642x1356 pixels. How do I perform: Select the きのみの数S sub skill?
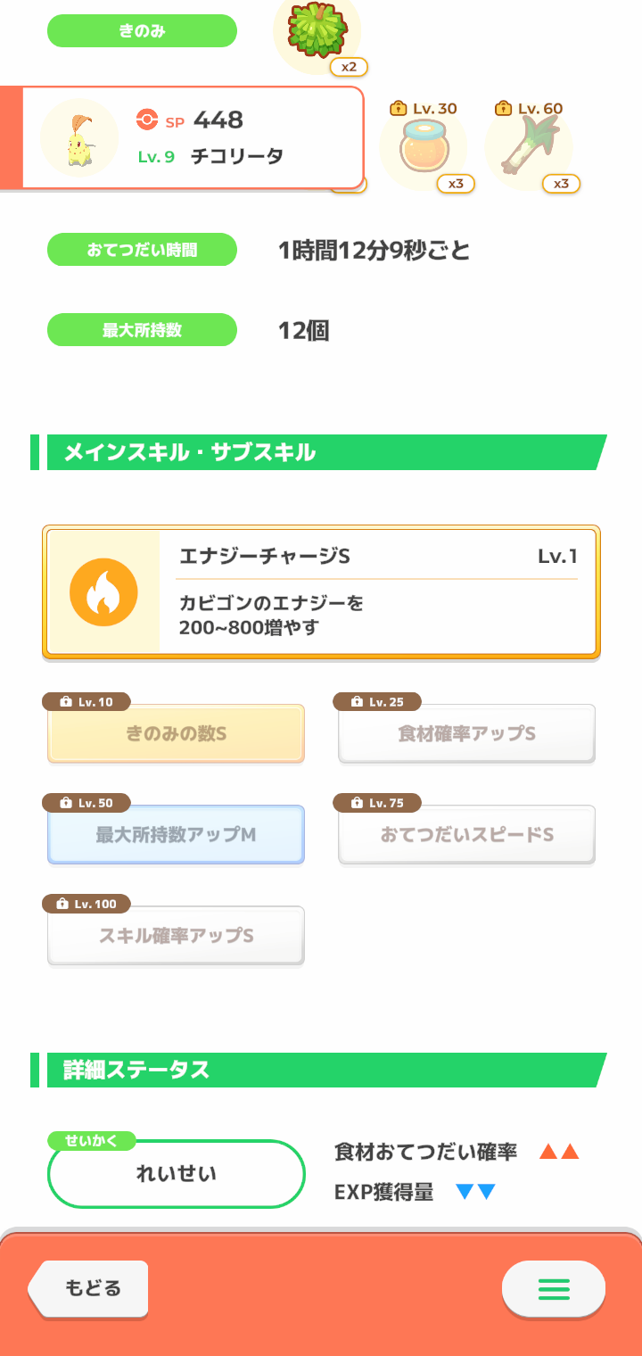[176, 734]
